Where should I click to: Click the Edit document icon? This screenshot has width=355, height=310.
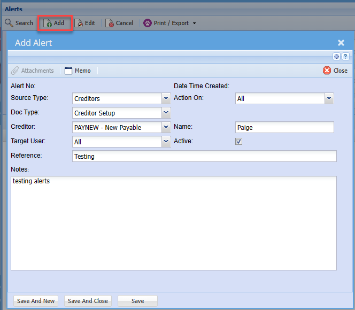(79, 24)
